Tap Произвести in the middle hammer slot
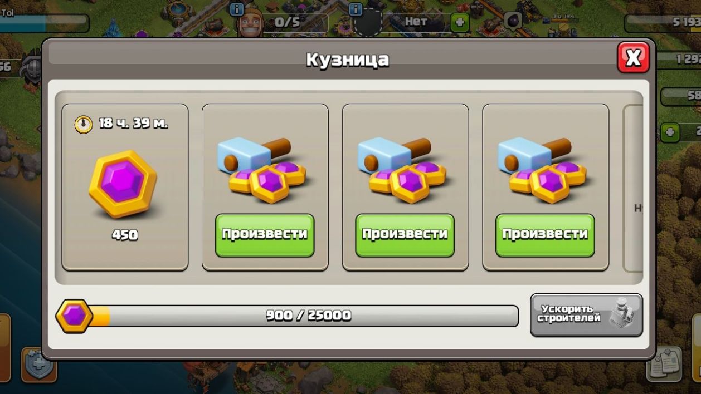 click(405, 235)
